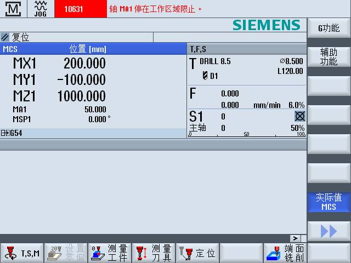Screen dimensions: 351x263
Task: Expand the G54 work offset row
Action: [x=5, y=133]
